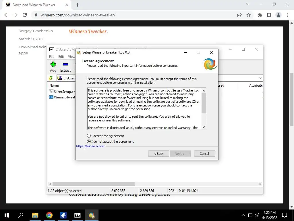Click the Winaero Tweaker page link

88,31
